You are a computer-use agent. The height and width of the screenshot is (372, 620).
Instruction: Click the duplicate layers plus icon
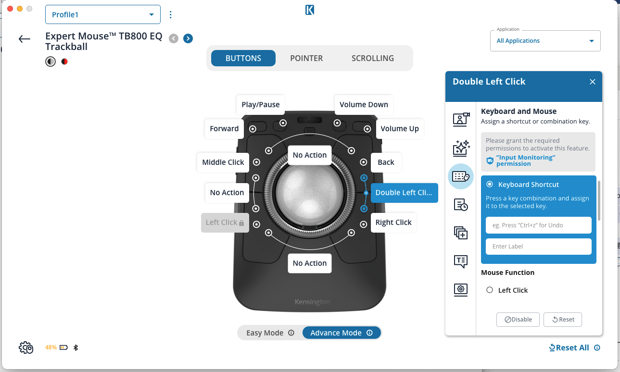[461, 233]
